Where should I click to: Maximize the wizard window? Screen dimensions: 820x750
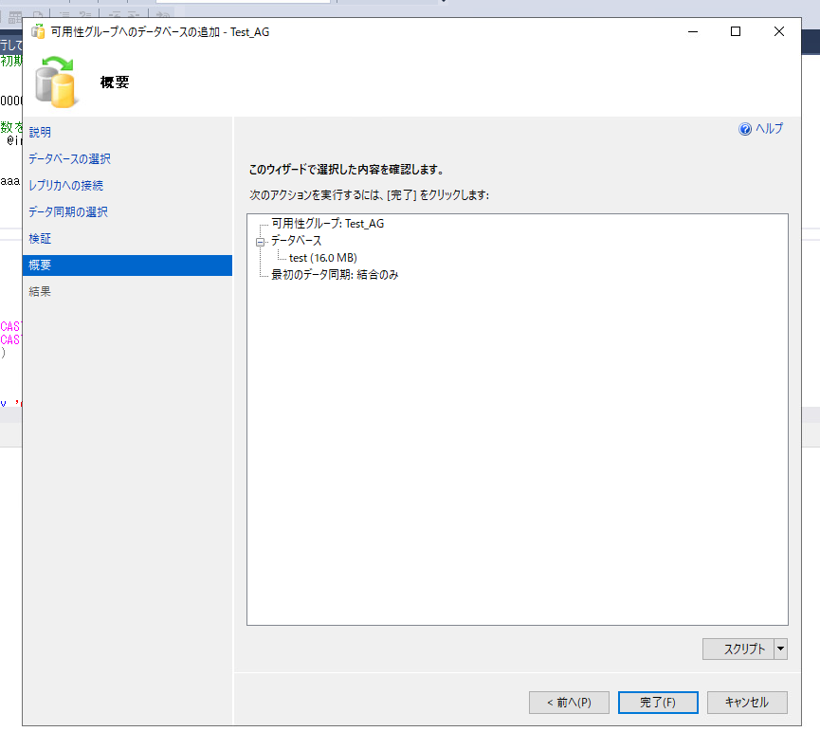pyautogui.click(x=736, y=32)
